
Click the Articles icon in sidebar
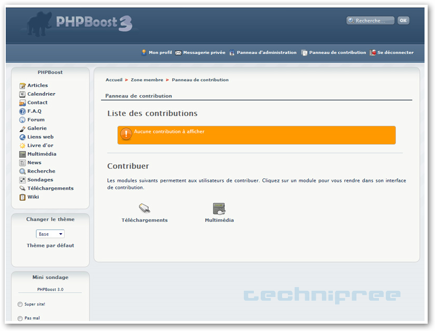click(23, 86)
